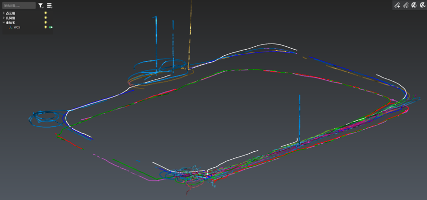Click the protractor angle tool with eraser
427x200 pixels.
414,5
